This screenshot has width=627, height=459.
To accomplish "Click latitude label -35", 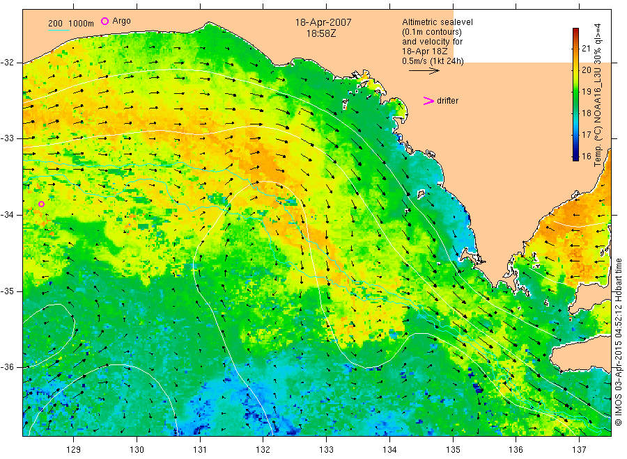I will click(x=6, y=291).
